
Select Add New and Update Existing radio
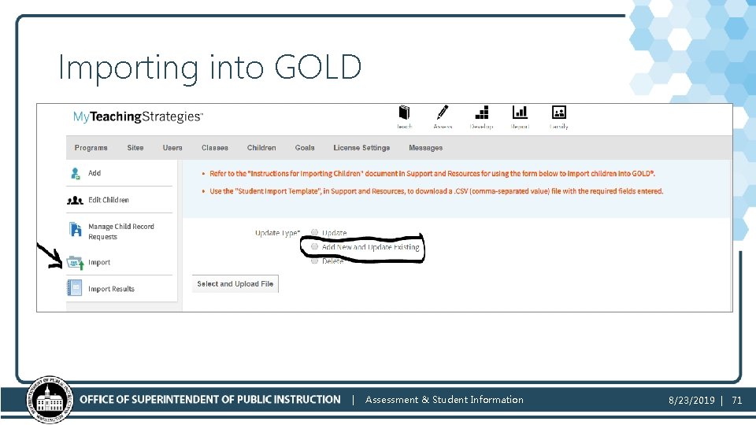pos(314,246)
